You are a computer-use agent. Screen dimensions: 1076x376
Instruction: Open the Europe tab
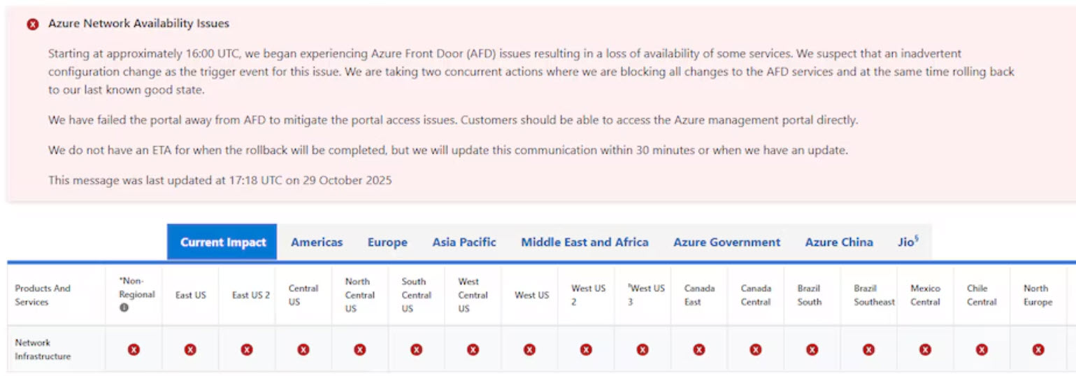point(387,243)
